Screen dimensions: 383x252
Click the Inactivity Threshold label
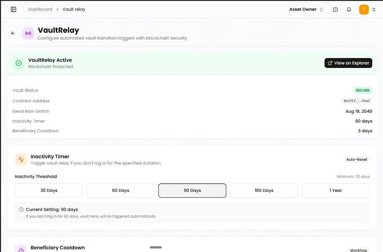(36, 177)
